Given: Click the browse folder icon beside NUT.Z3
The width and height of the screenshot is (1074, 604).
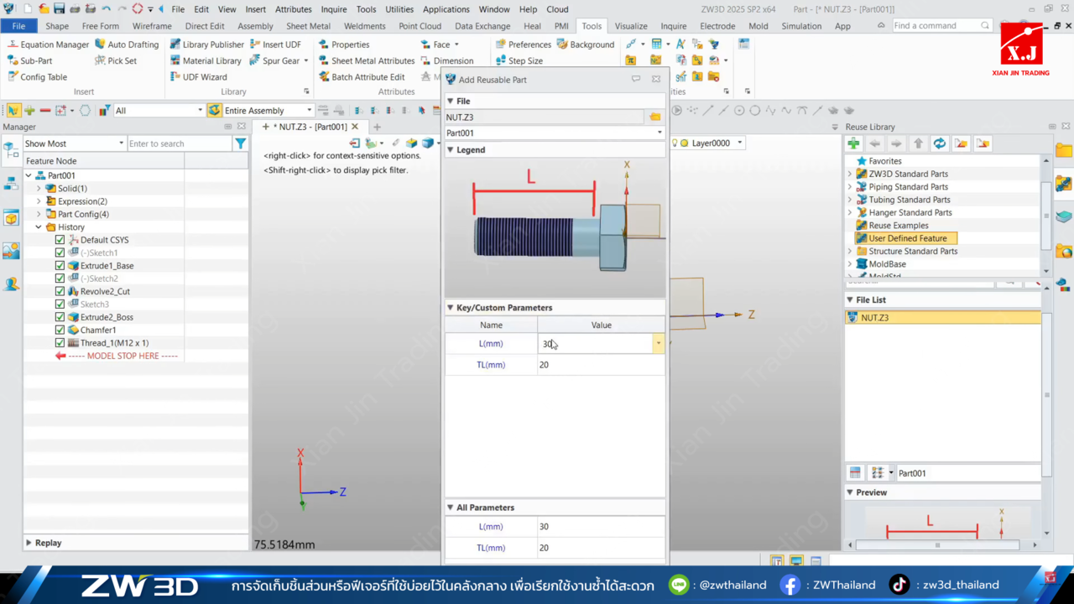Looking at the screenshot, I should click(x=654, y=117).
